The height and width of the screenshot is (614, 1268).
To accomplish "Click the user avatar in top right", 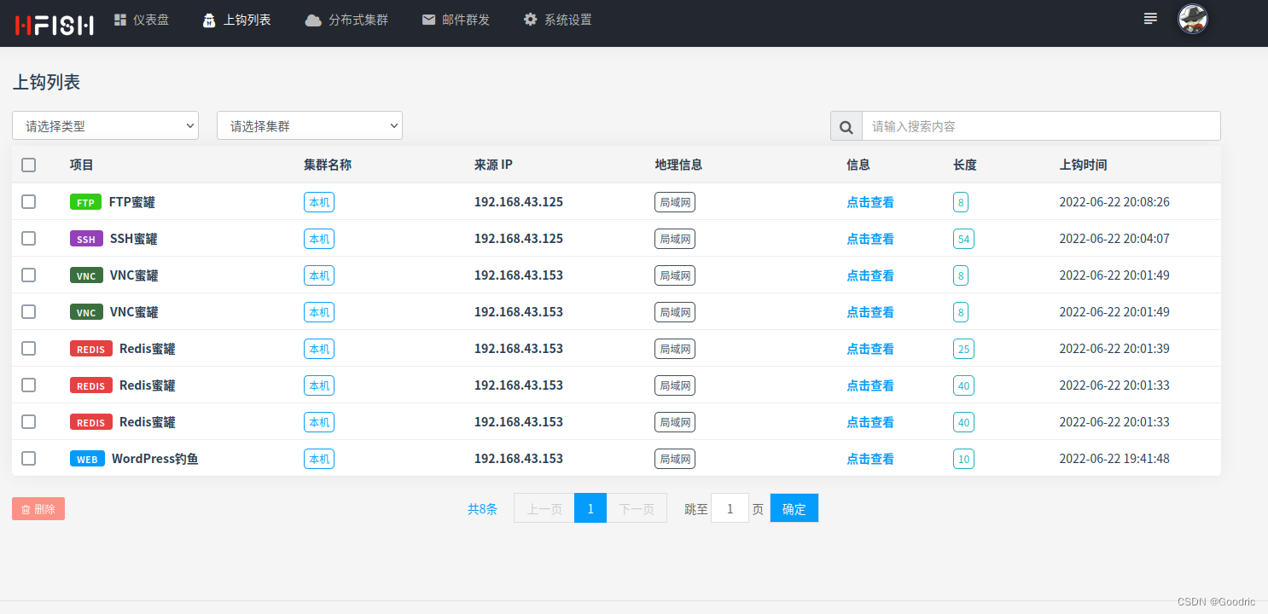I will tap(1193, 19).
